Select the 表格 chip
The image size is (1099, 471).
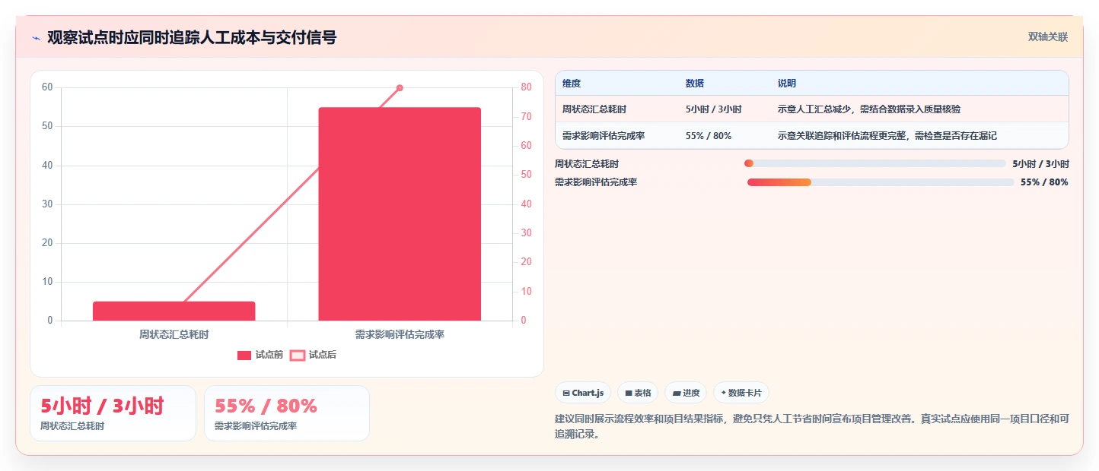tap(638, 393)
